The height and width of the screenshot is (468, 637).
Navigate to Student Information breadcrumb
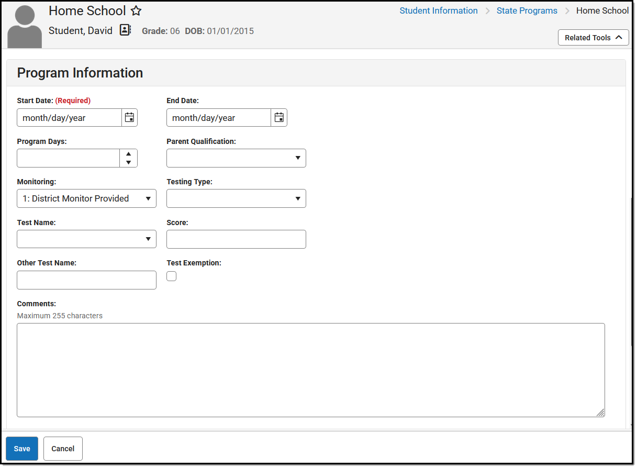(x=439, y=10)
